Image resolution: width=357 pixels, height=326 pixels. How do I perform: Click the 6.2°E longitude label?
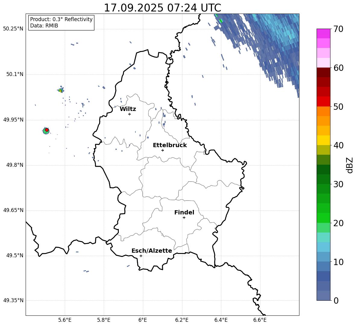182,320
